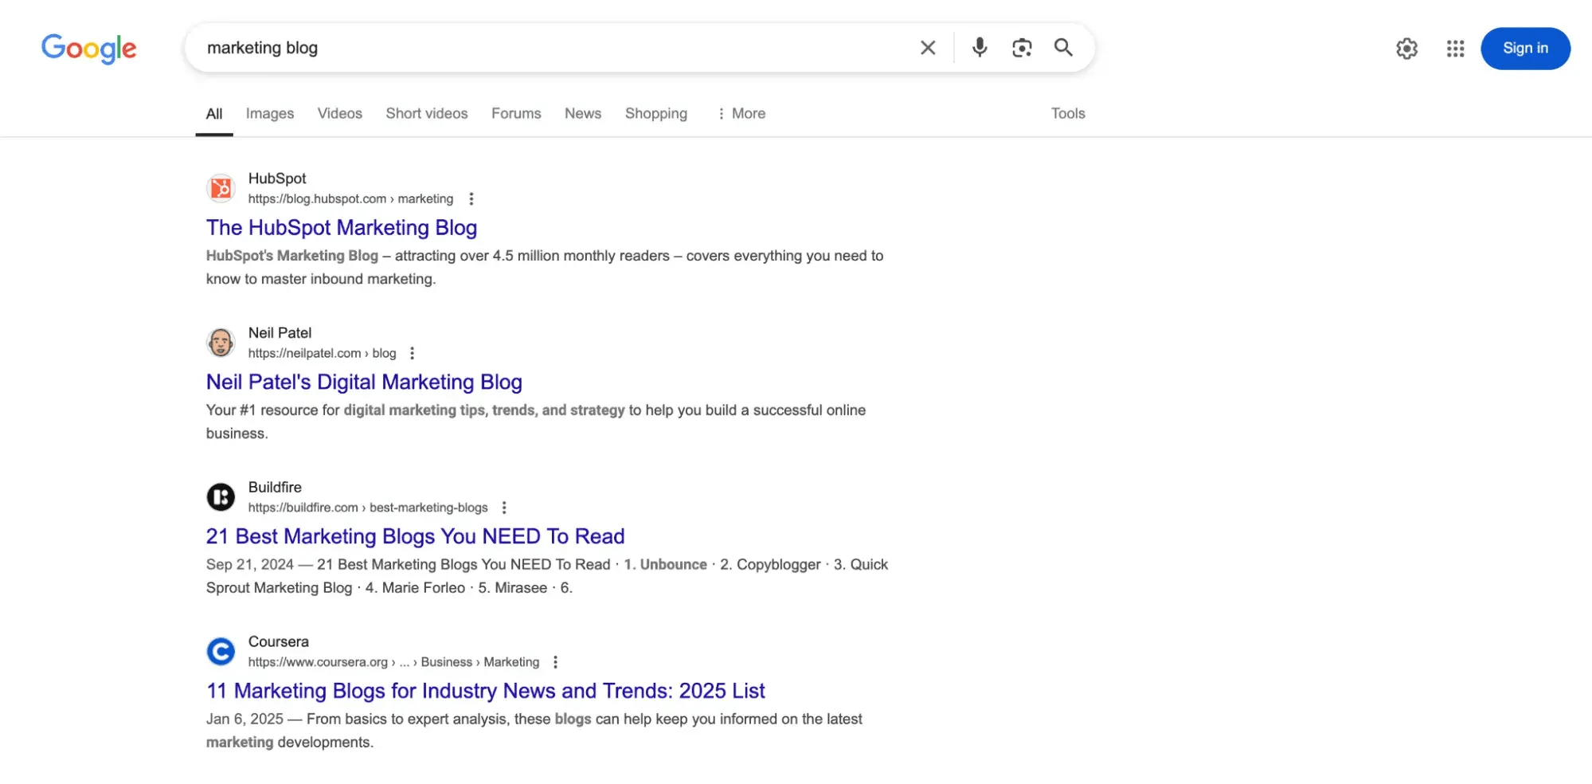1592x784 pixels.
Task: Click the Google logo to return home
Action: [x=88, y=49]
